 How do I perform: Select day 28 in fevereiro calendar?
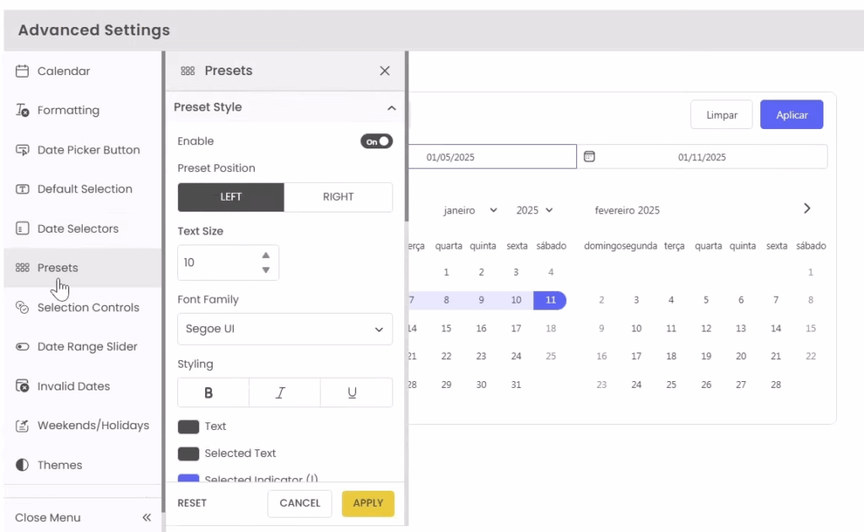pos(776,384)
